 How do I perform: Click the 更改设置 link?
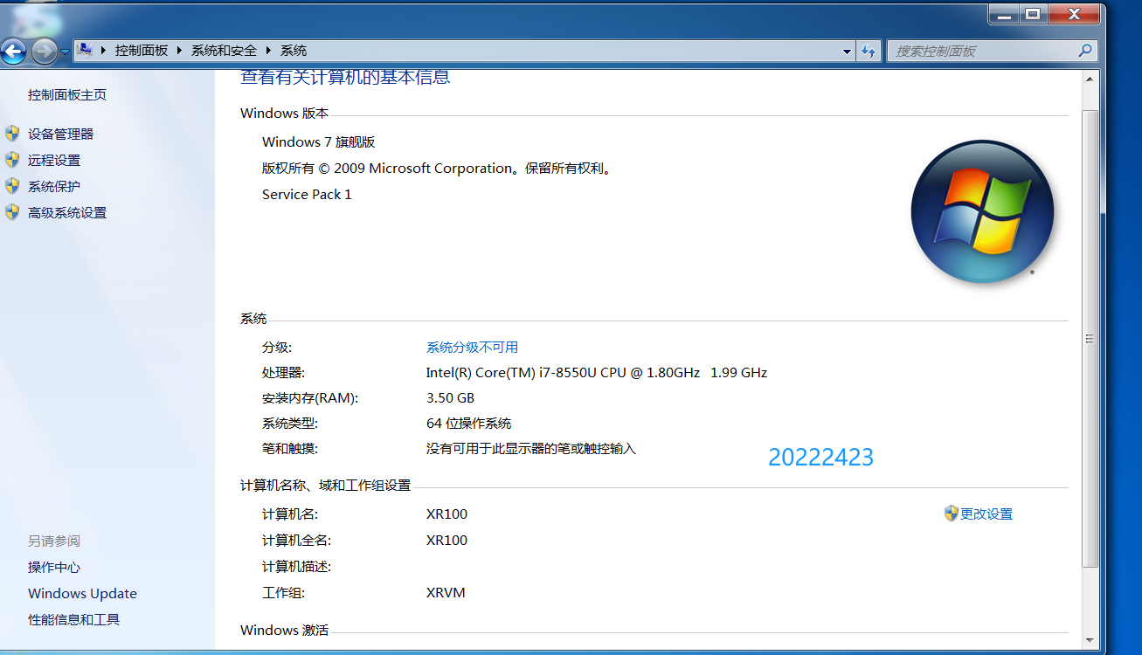tap(986, 514)
